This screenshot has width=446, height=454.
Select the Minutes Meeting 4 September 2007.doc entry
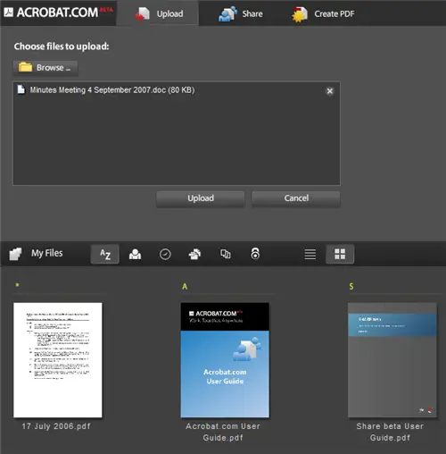pyautogui.click(x=177, y=90)
